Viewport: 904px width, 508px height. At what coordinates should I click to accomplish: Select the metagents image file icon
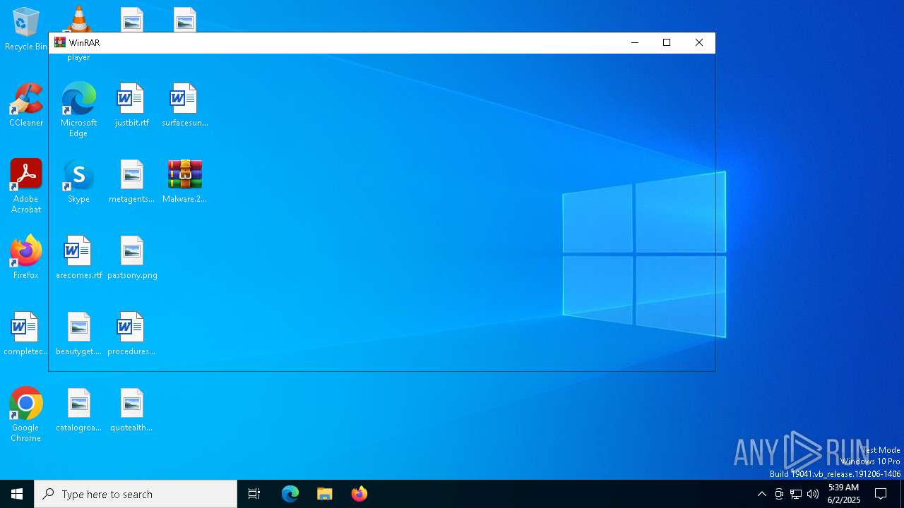tap(132, 181)
